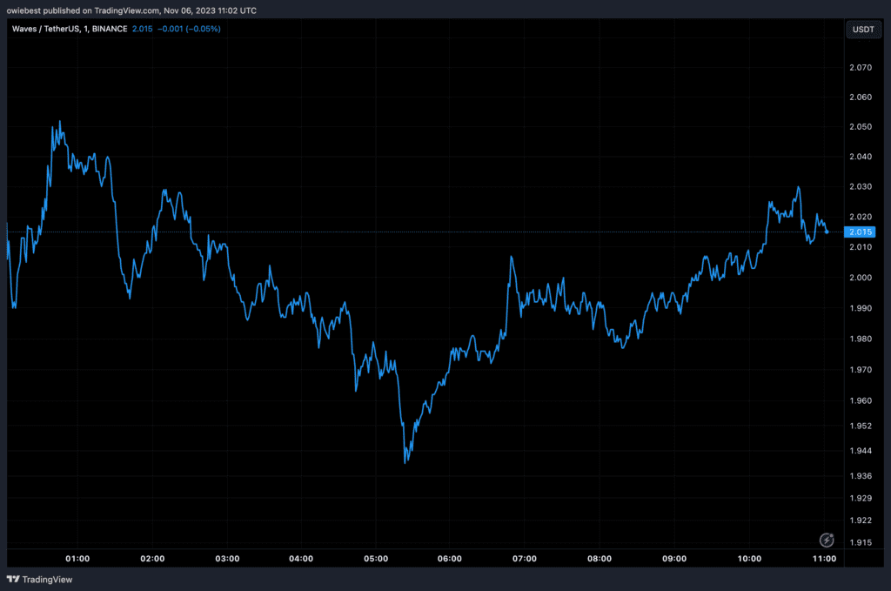Select the 08:00 time axis label
Viewport: 891px width, 591px height.
pos(600,558)
